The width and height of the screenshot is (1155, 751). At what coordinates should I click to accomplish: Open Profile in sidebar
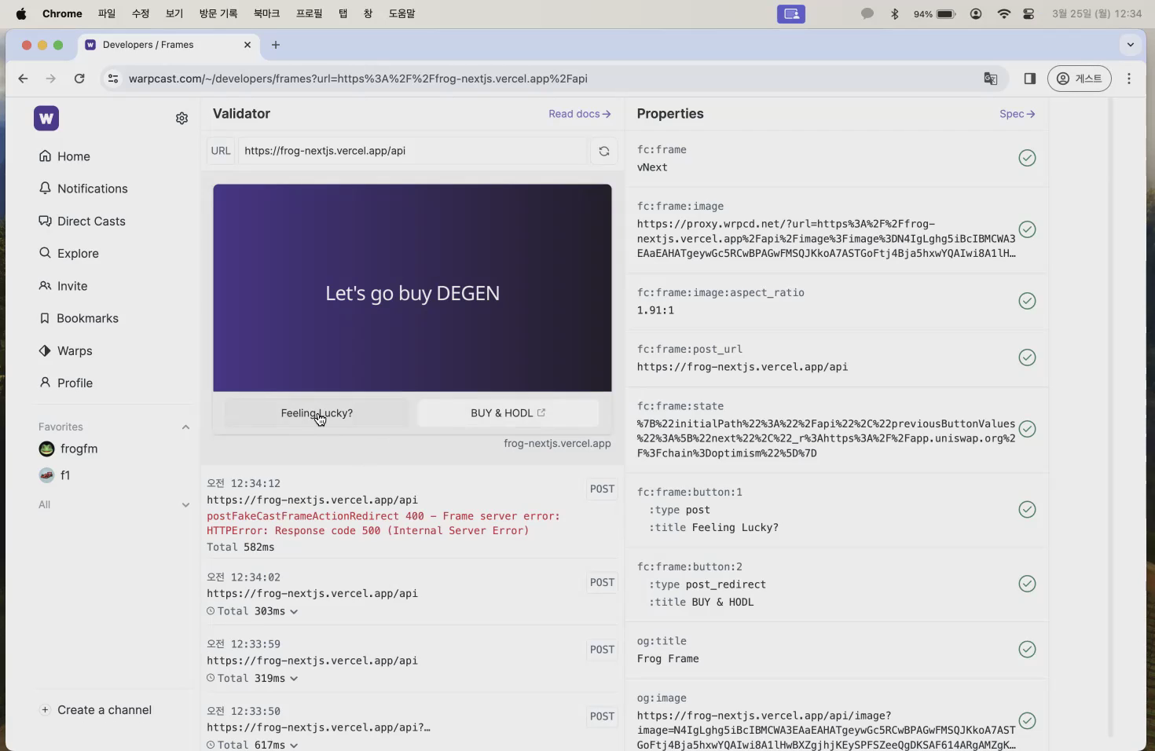point(66,383)
